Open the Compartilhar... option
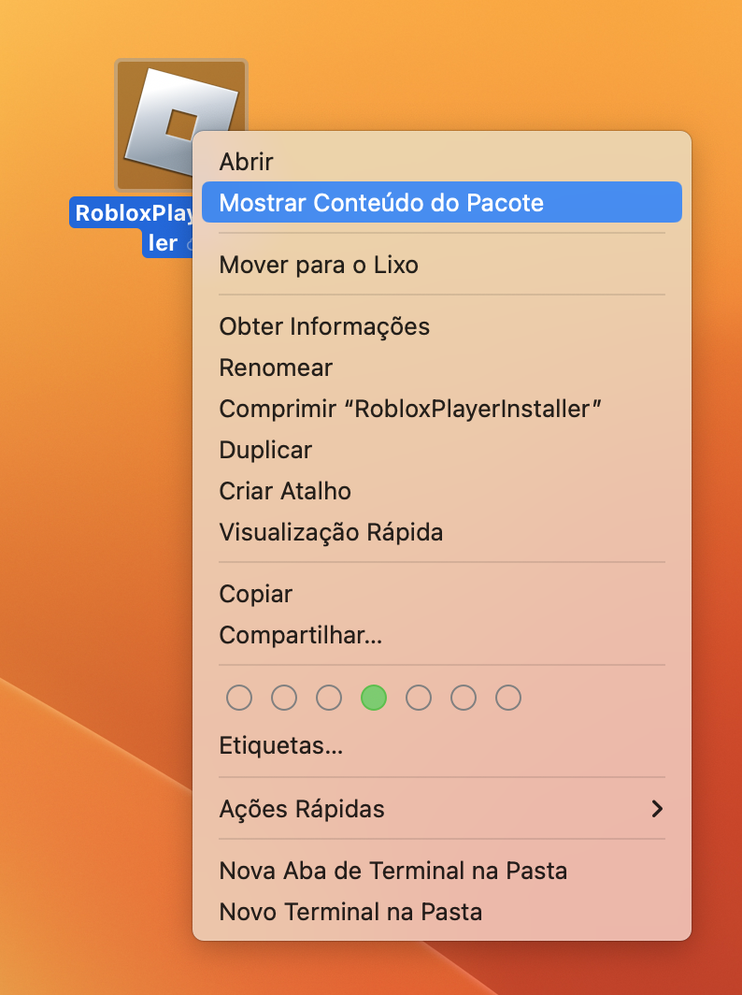 tap(441, 635)
